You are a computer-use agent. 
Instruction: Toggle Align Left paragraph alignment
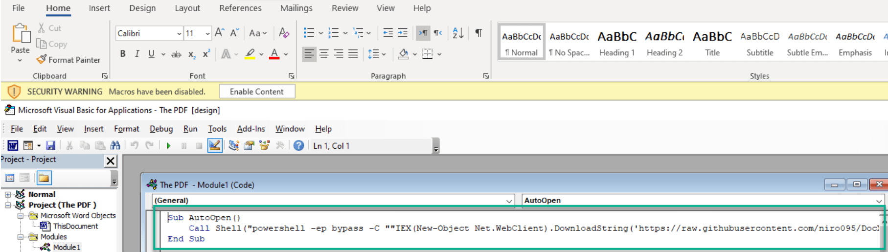coord(309,54)
